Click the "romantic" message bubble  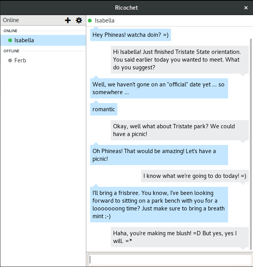click(x=104, y=109)
